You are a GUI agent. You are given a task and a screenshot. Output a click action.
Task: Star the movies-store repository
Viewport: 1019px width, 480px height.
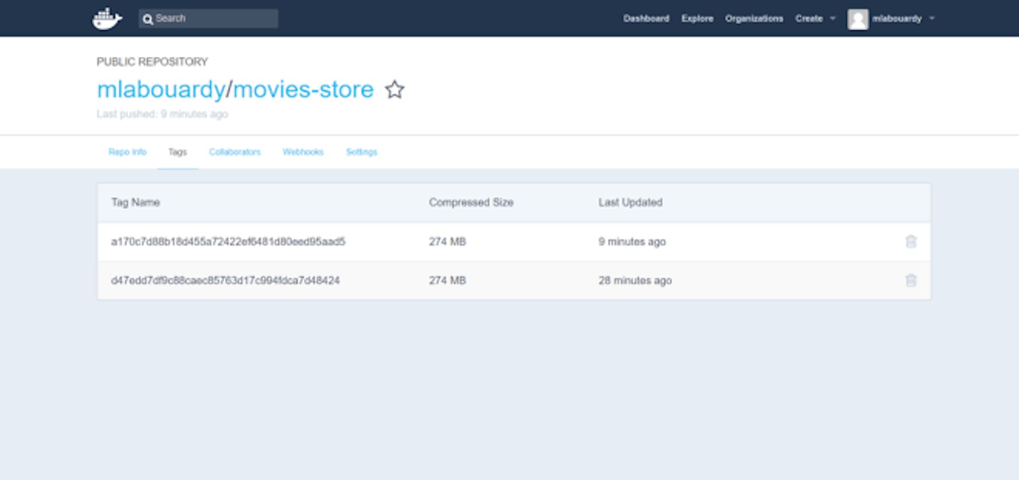click(x=394, y=89)
